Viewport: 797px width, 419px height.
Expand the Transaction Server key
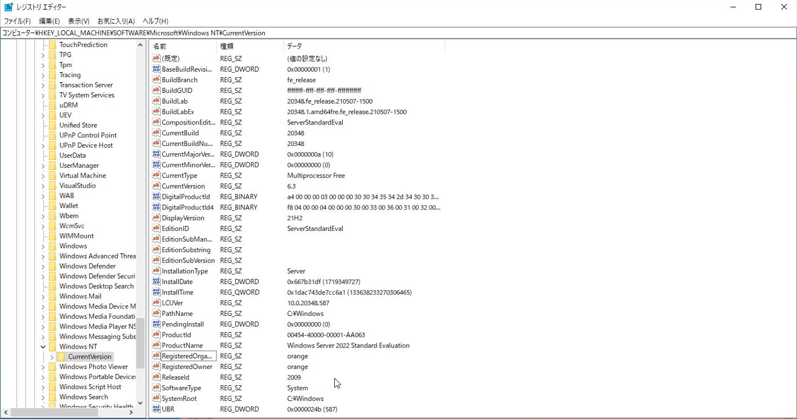coord(43,85)
